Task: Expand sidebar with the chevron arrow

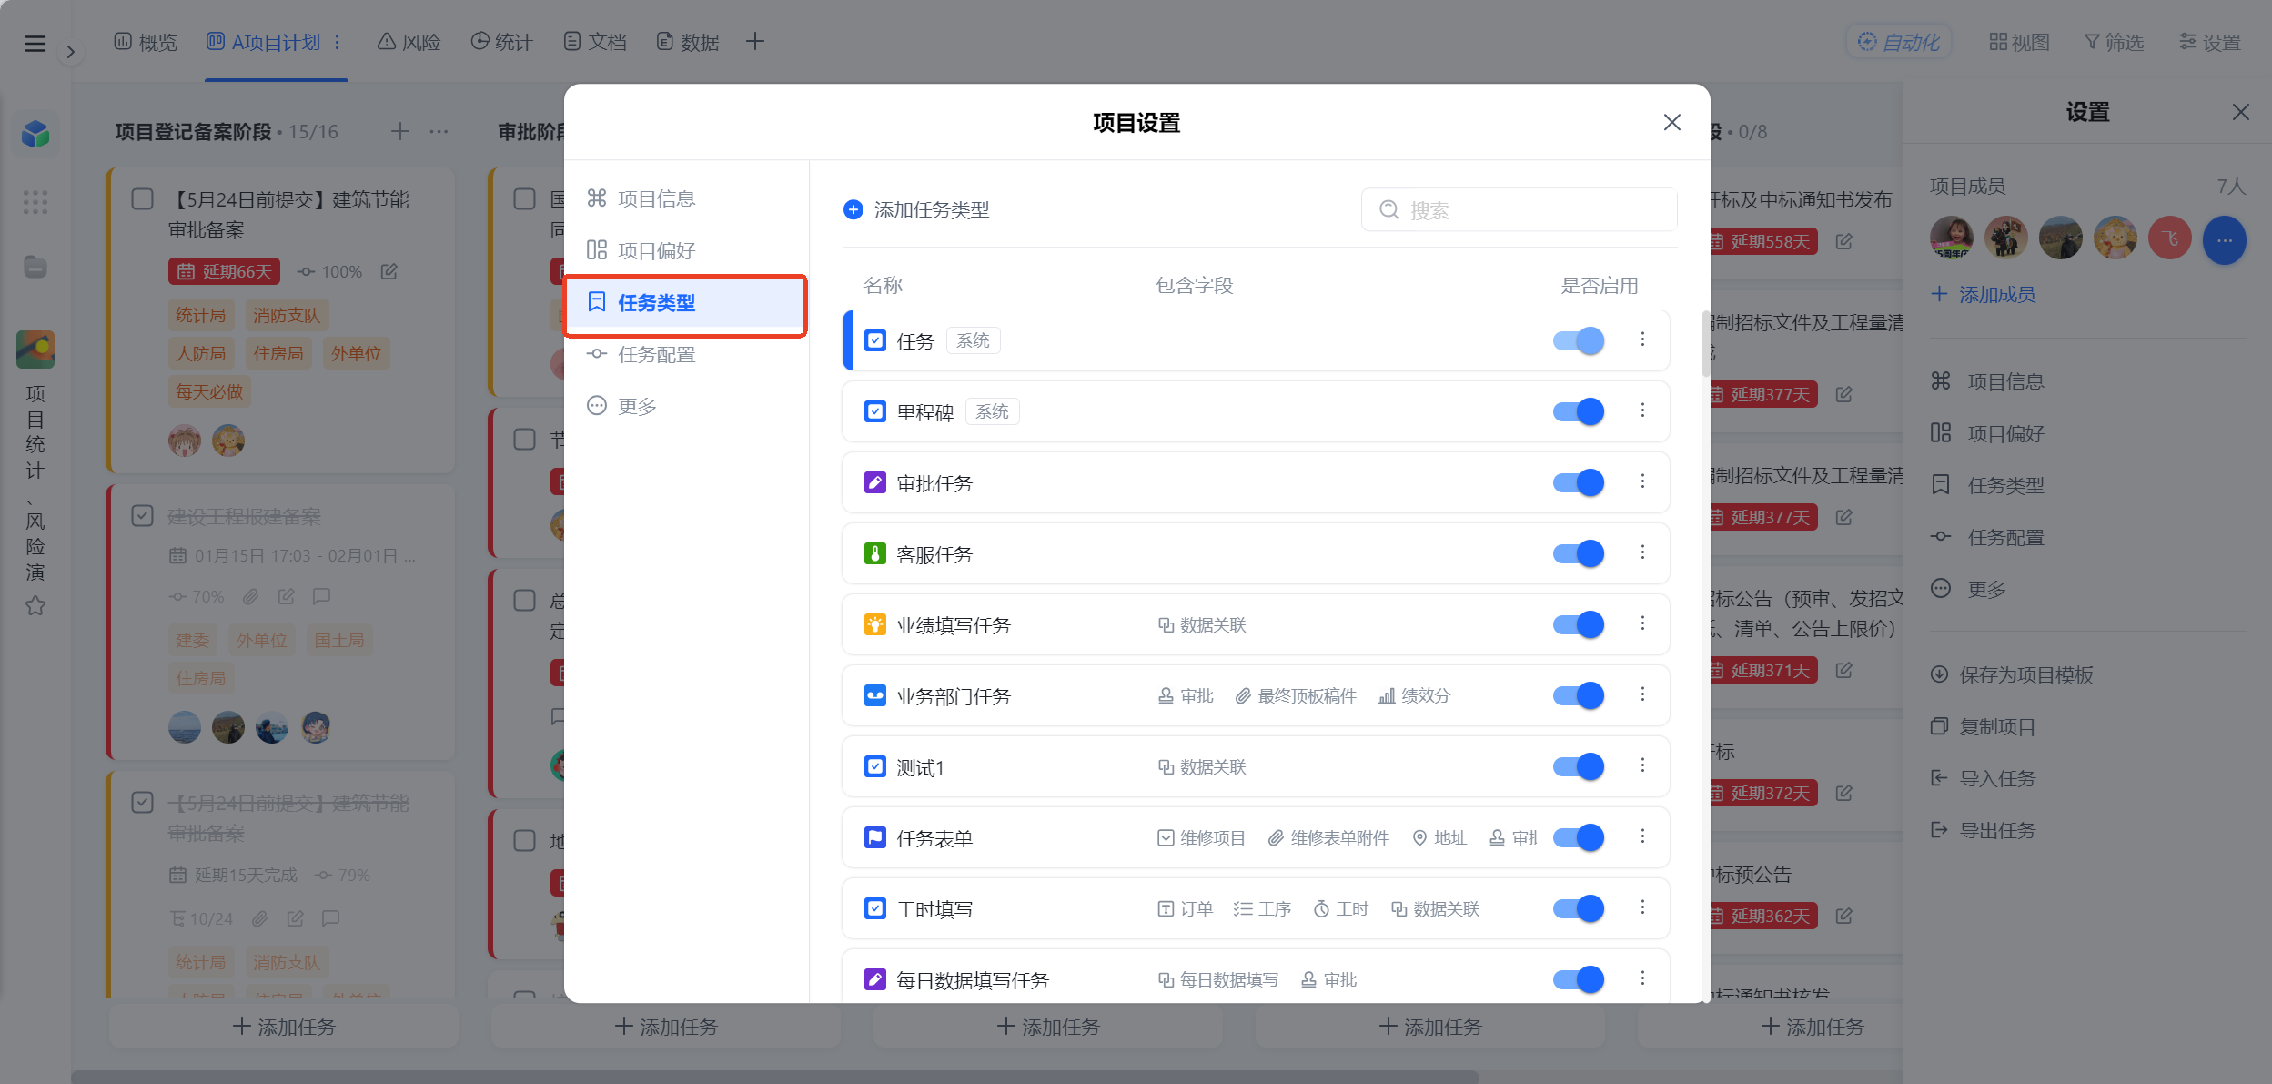Action: (x=71, y=52)
